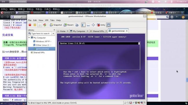Power off the VM with the red stop button
Viewport: 188px width, 105px height.
coord(30,25)
